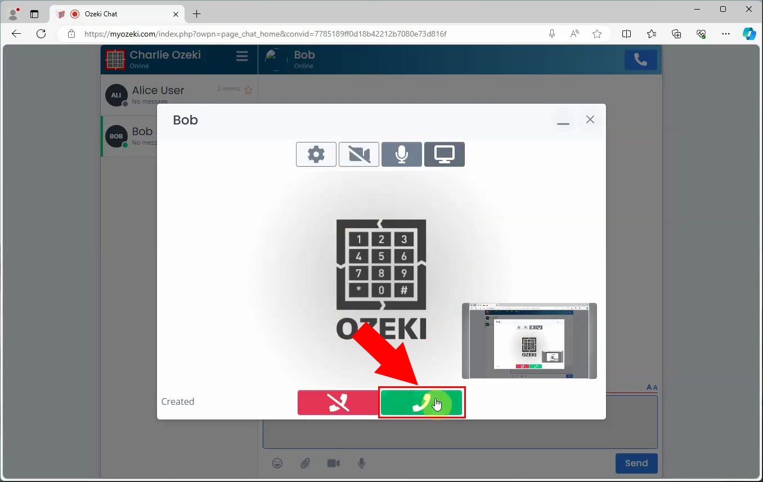Open the hamburger menu next to Charlie Ozeki
The image size is (763, 482).
pyautogui.click(x=242, y=56)
